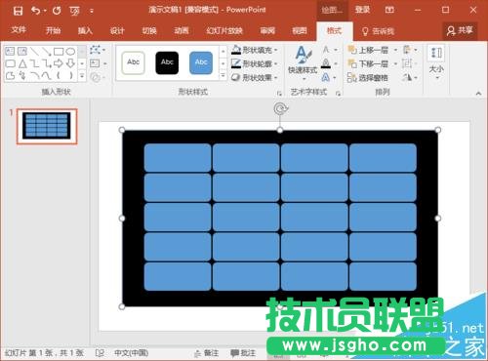Click the 登录 sign-in link
This screenshot has width=488, height=361.
[362, 10]
